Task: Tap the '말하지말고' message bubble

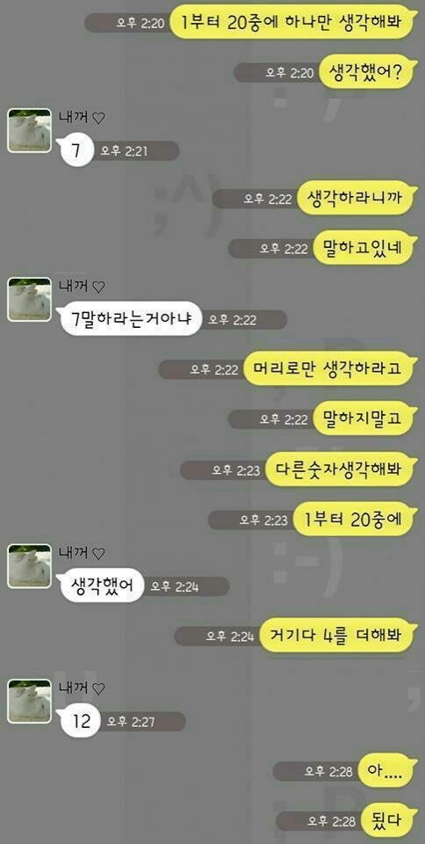Action: click(x=364, y=419)
